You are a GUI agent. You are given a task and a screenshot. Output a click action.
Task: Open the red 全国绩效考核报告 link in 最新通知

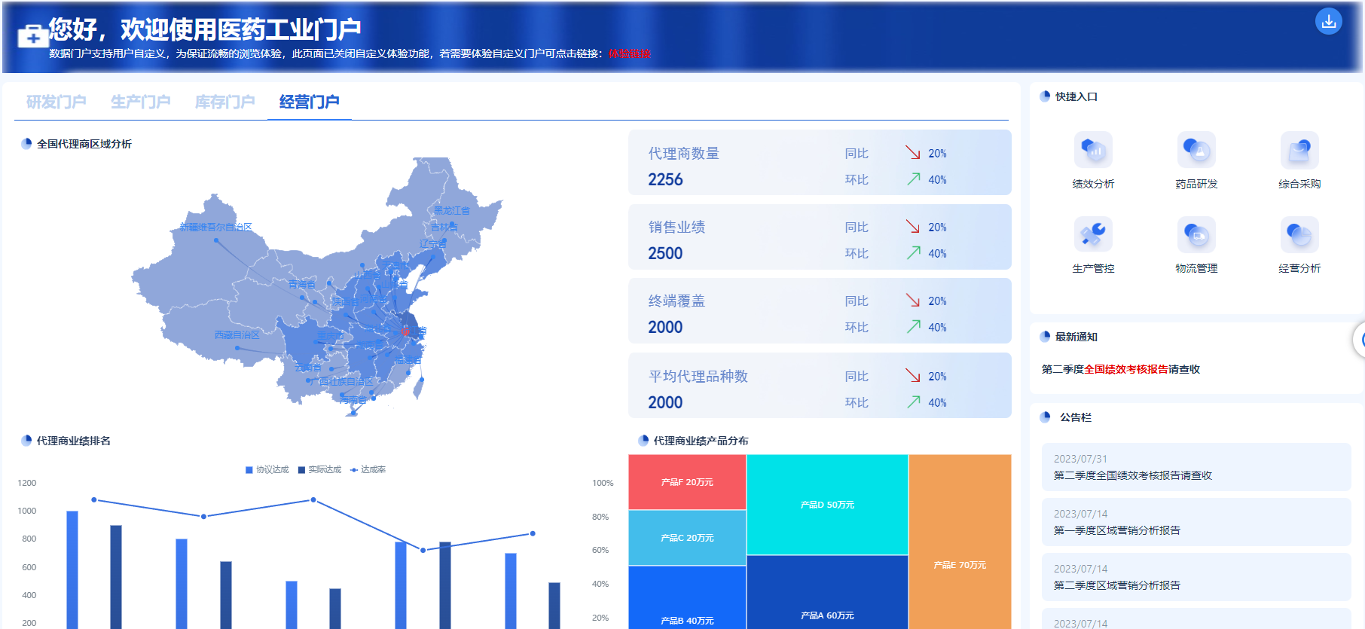click(x=1126, y=369)
